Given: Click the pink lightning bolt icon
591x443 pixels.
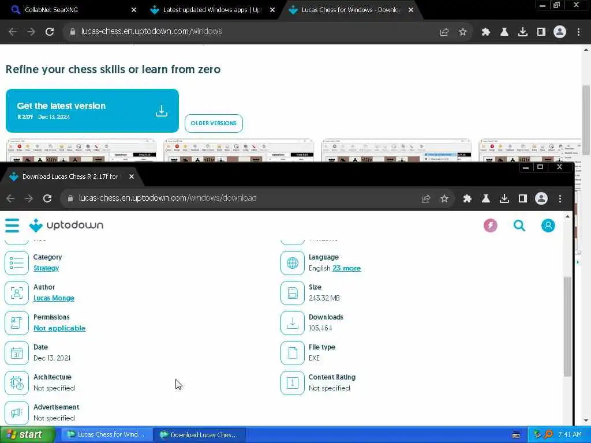Looking at the screenshot, I should pos(491,226).
